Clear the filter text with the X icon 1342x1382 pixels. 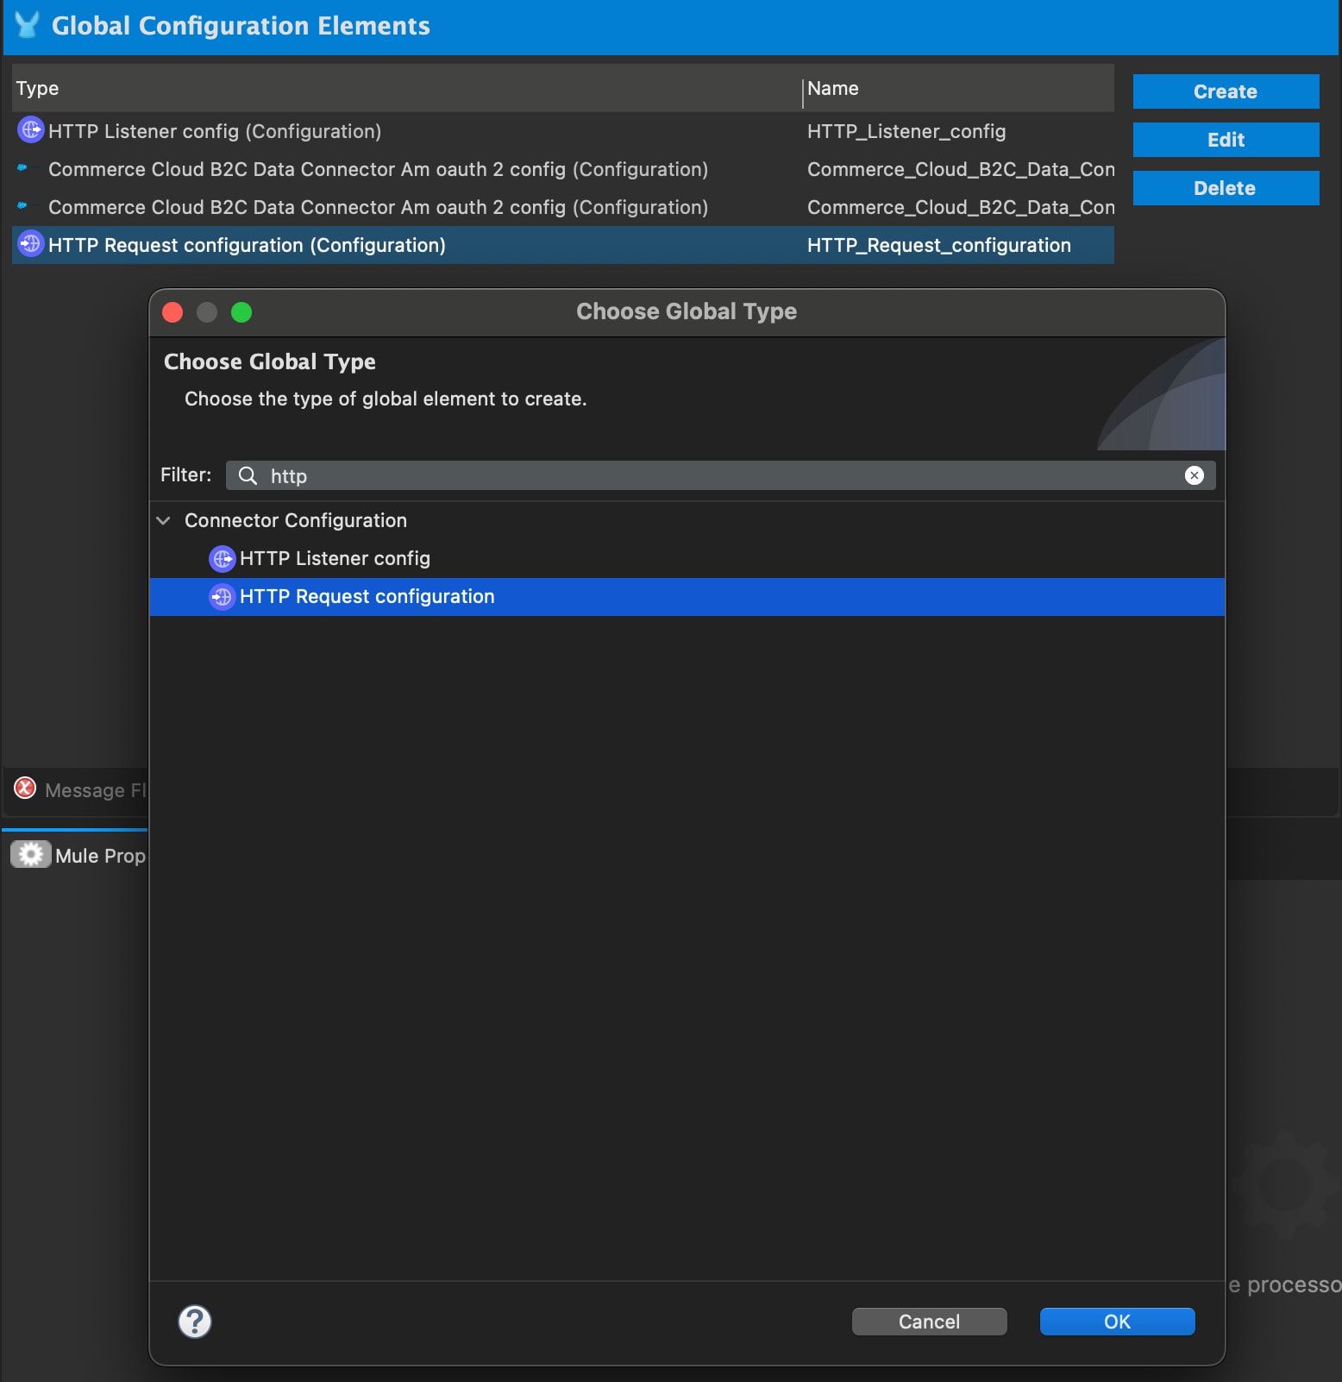(1195, 475)
